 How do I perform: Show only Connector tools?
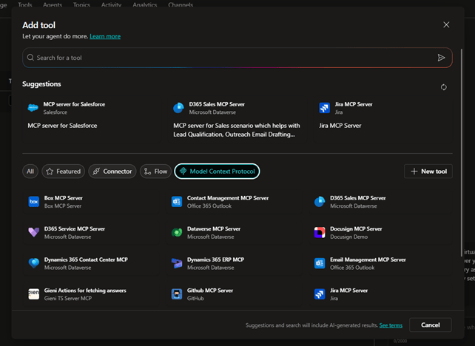(112, 172)
